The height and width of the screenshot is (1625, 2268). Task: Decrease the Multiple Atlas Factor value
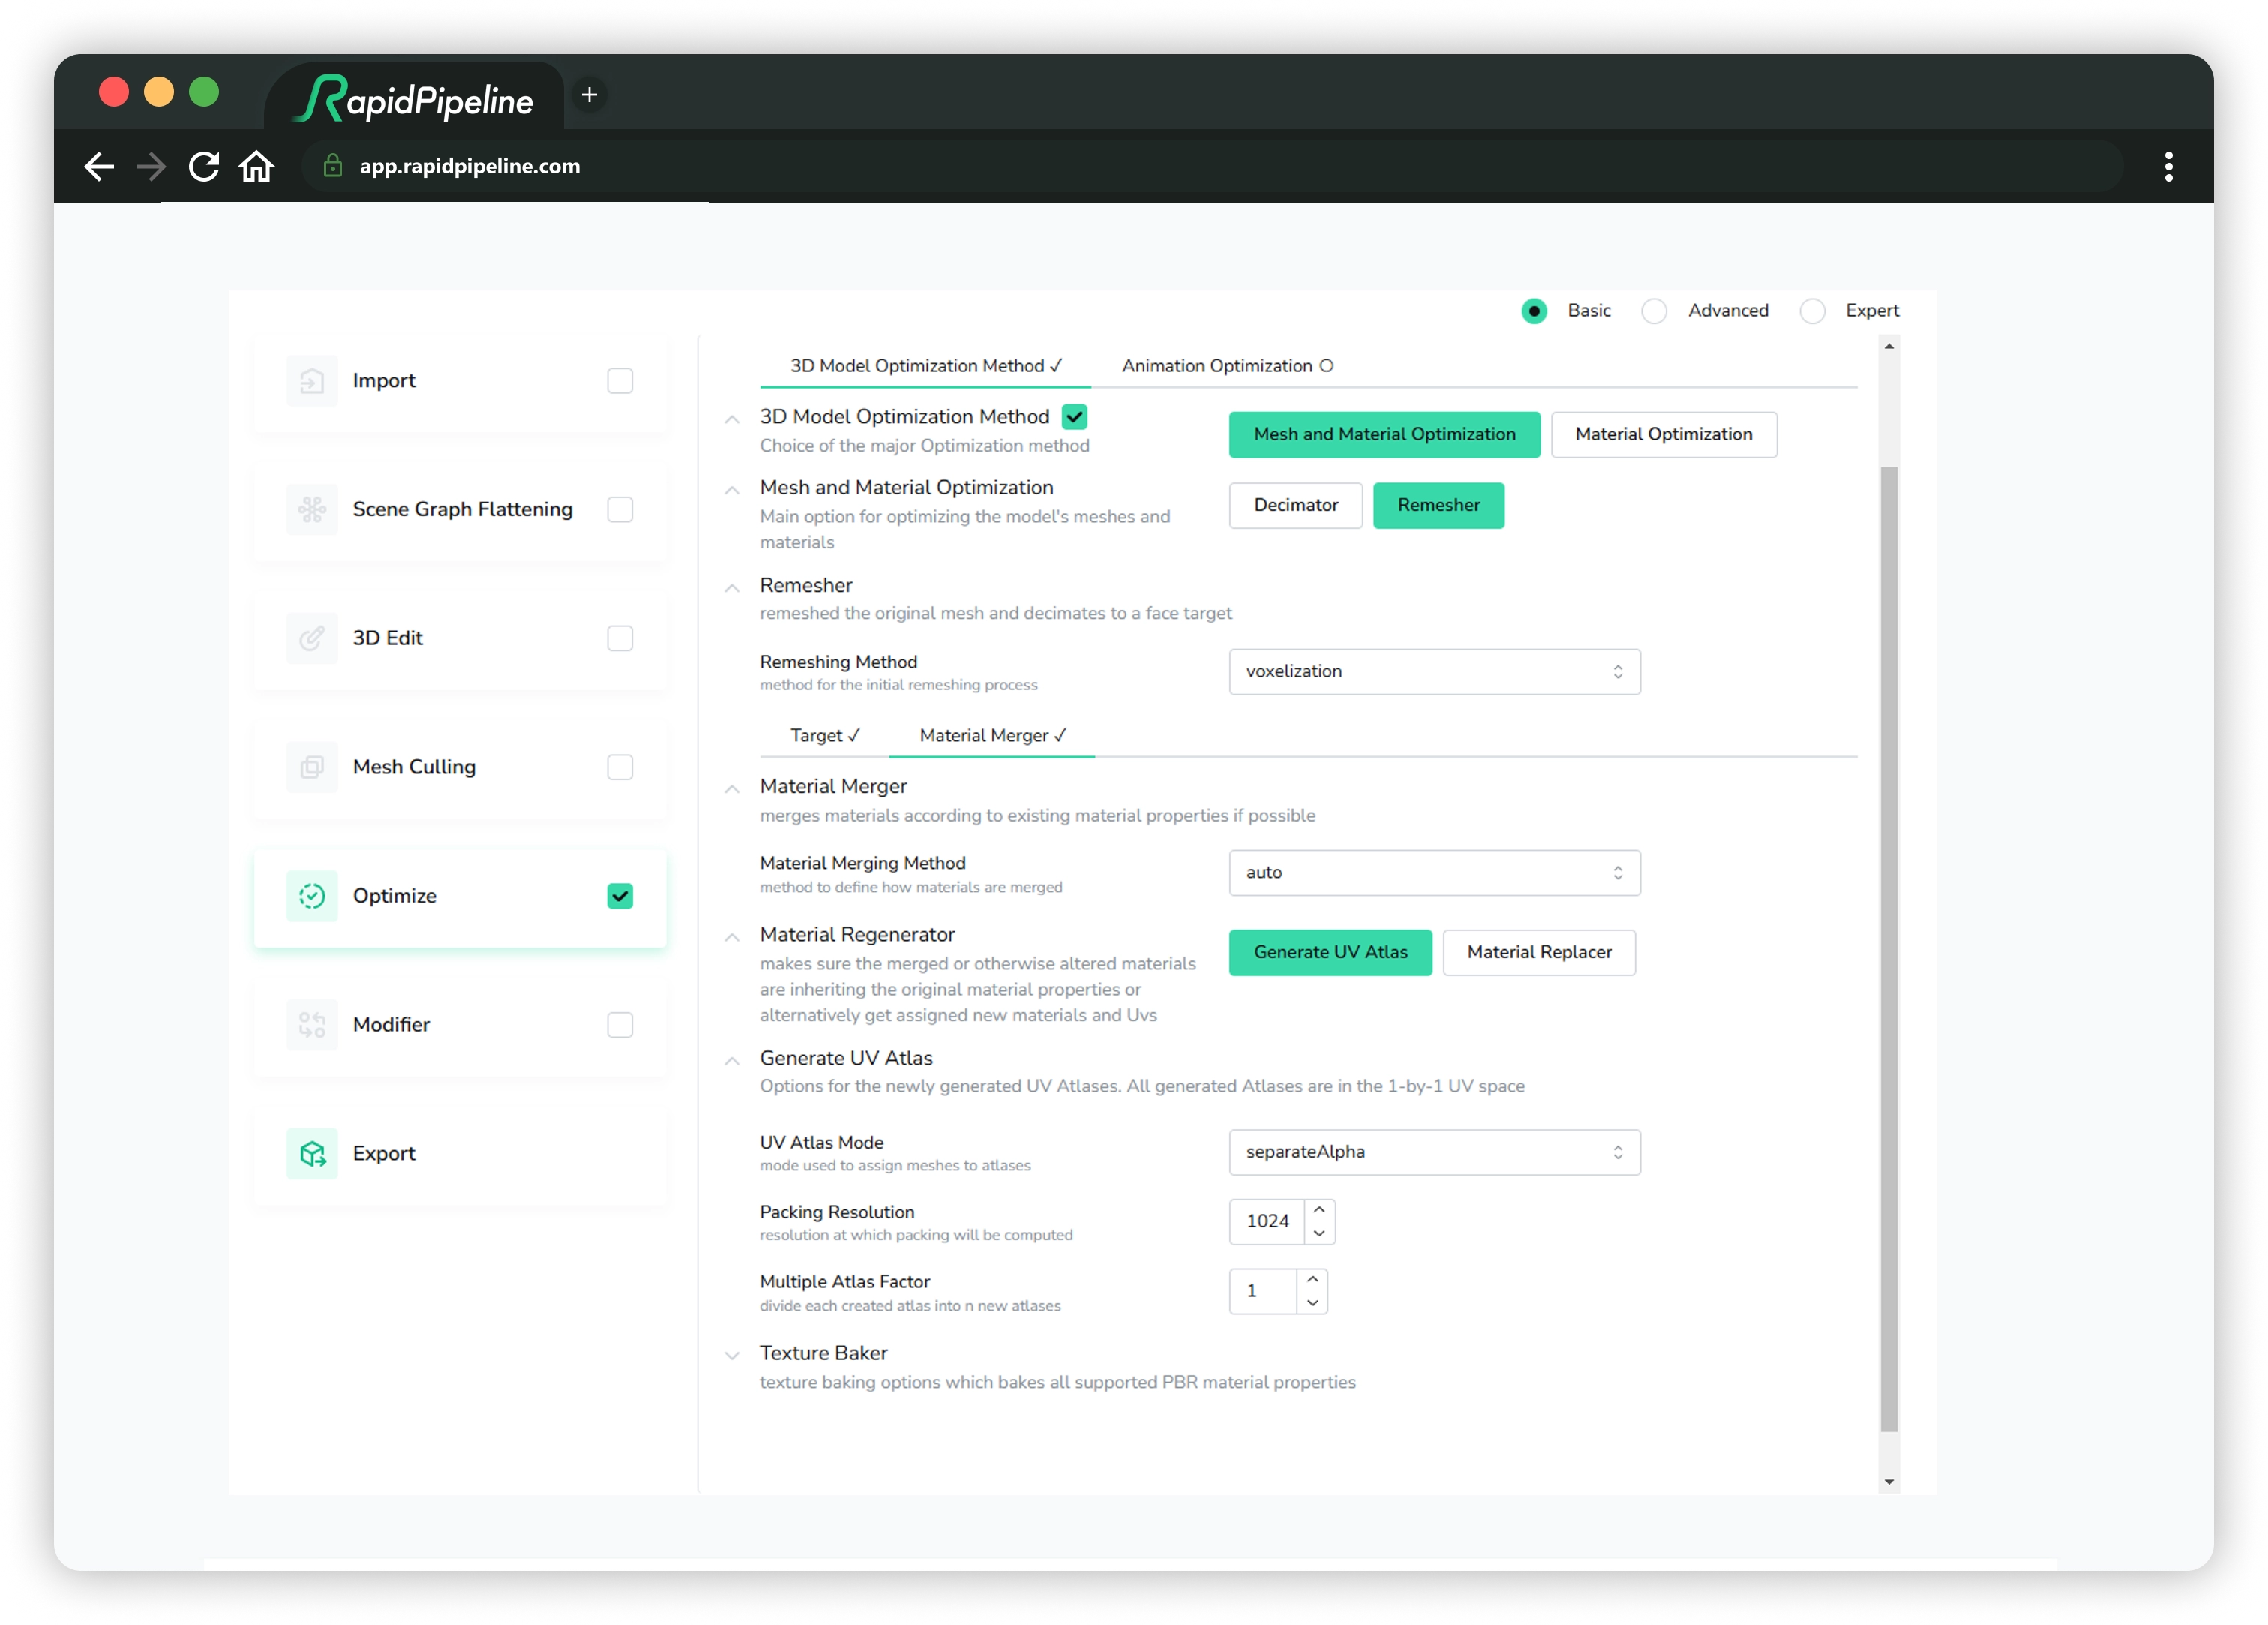click(x=1313, y=1304)
